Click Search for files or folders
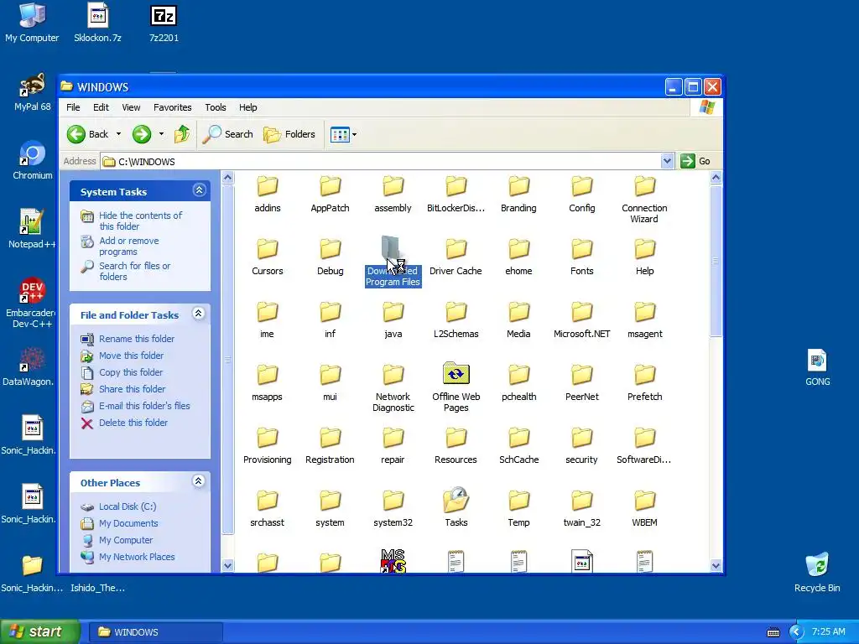The height and width of the screenshot is (644, 859). click(134, 271)
